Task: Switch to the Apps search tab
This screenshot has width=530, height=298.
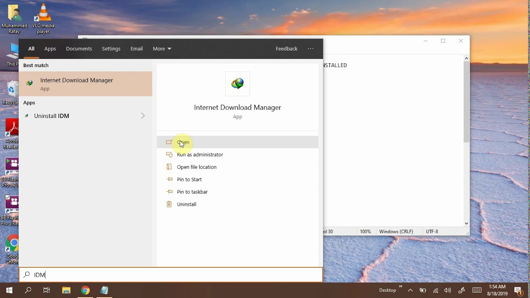Action: [x=50, y=49]
